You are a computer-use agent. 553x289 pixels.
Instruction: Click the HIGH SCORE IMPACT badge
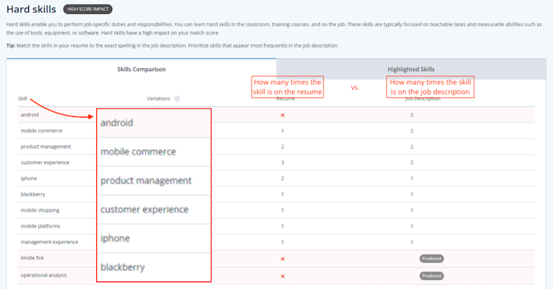click(86, 10)
